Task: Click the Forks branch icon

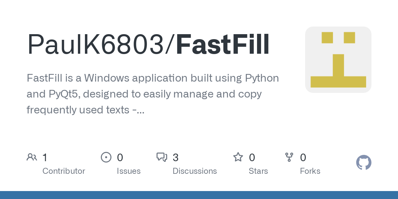Action: 289,157
